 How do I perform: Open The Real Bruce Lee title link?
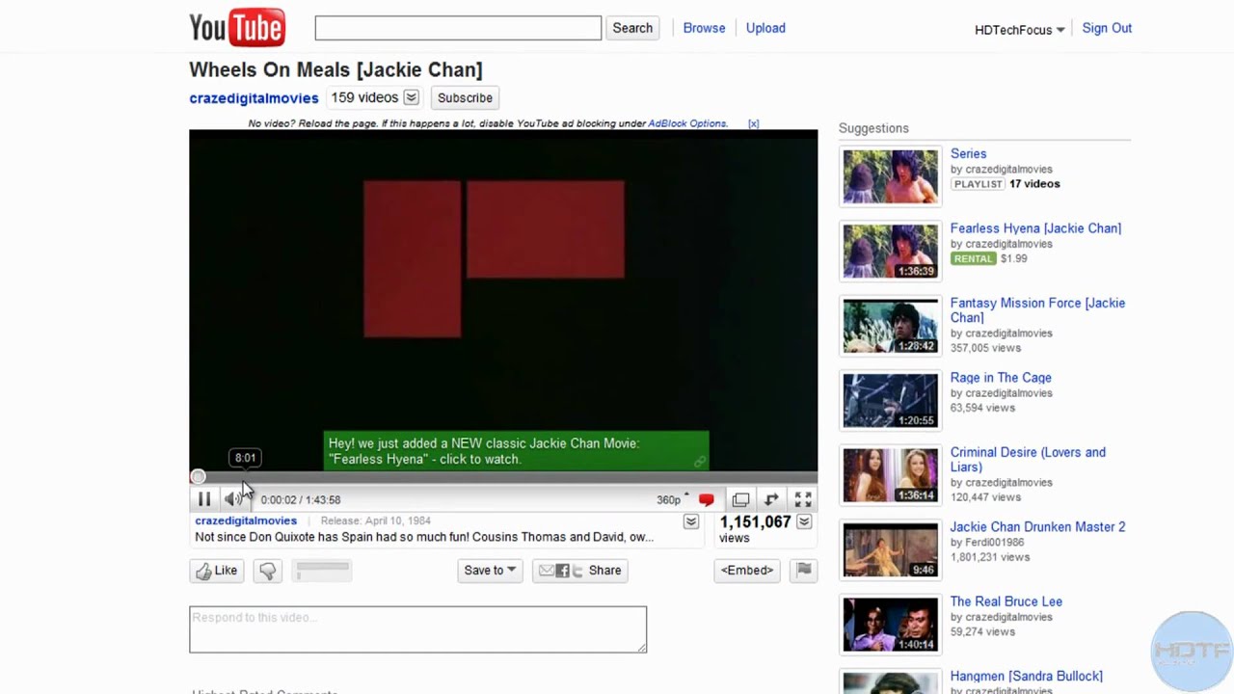[x=1006, y=601]
